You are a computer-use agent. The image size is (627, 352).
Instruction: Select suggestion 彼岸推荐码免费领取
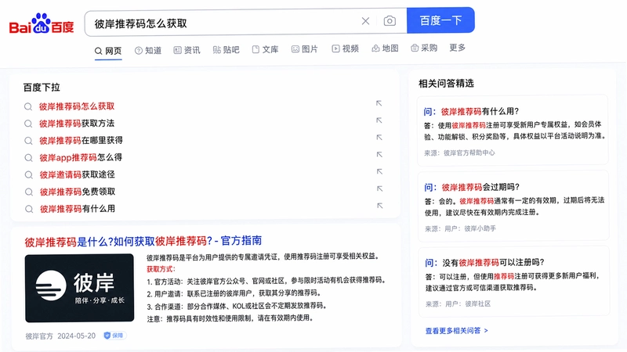point(78,192)
